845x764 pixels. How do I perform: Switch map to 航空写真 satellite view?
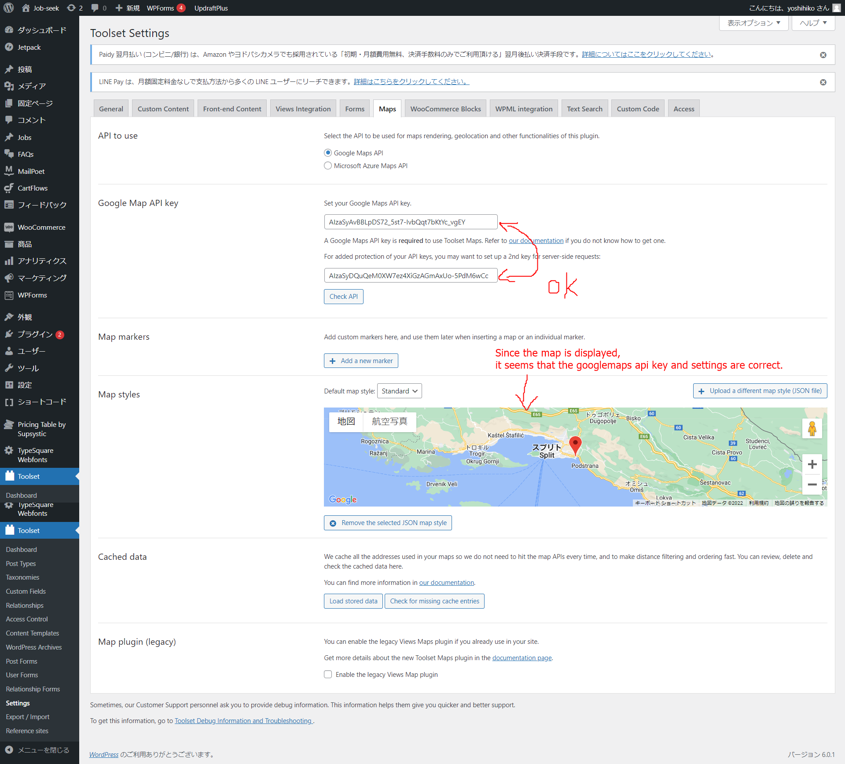coord(389,422)
